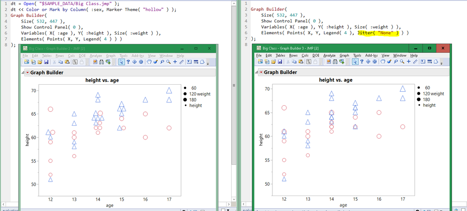467x211 pixels.
Task: Click Save disk icon in Graph Builder 3
Action: (280, 62)
